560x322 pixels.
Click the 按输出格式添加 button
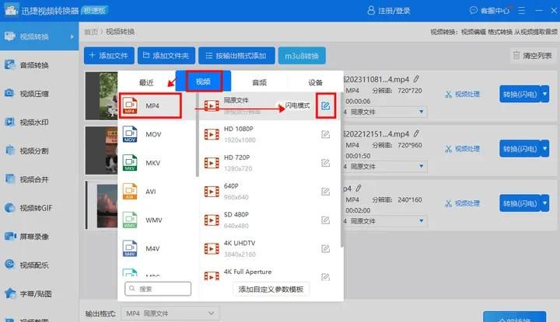coord(236,56)
